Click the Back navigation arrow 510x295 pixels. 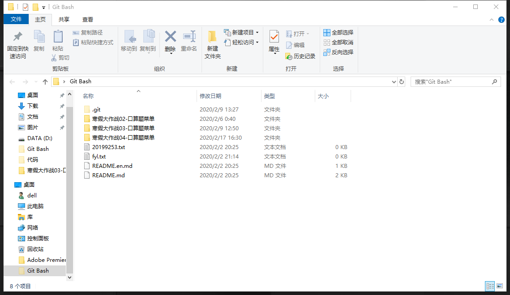tap(13, 81)
